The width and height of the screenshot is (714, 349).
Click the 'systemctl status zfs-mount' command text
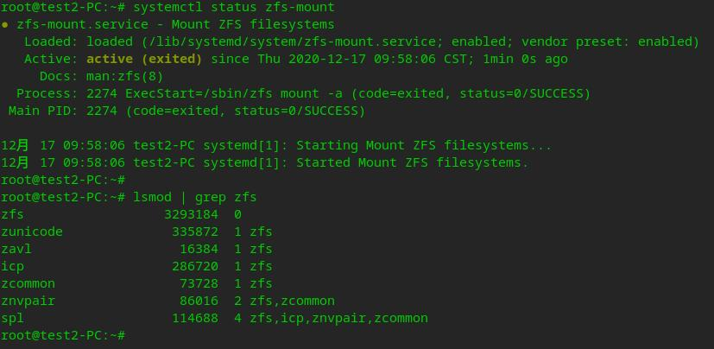coord(234,7)
